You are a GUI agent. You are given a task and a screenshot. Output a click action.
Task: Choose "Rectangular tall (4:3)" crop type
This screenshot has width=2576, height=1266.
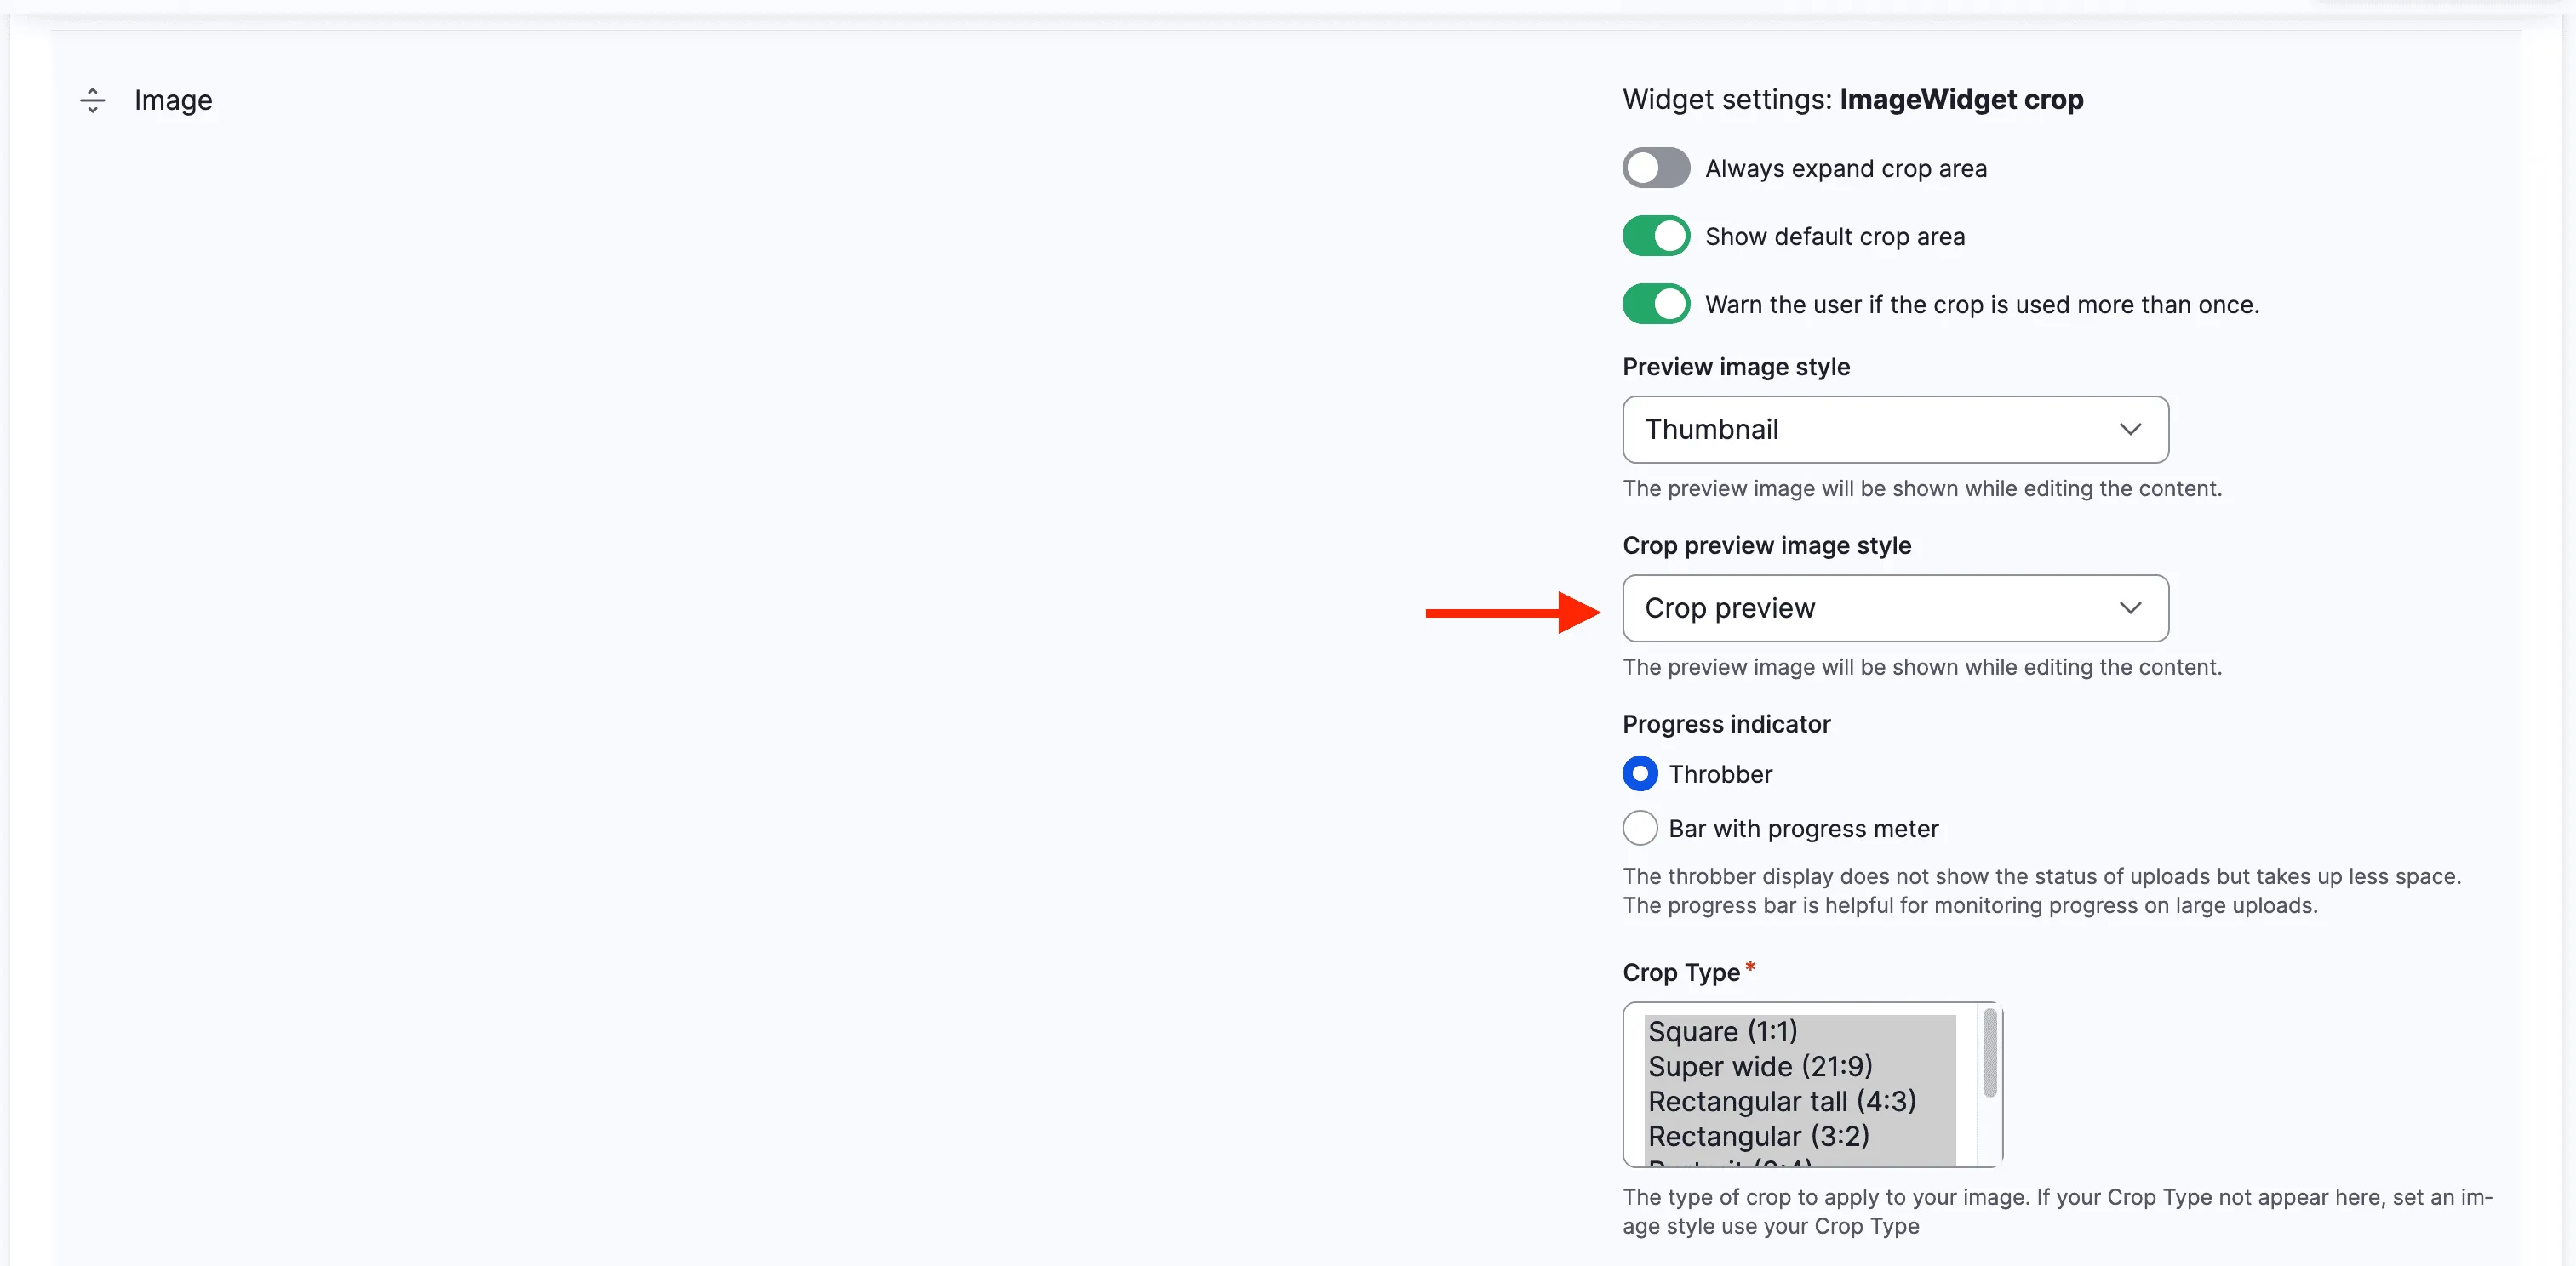click(1782, 1100)
